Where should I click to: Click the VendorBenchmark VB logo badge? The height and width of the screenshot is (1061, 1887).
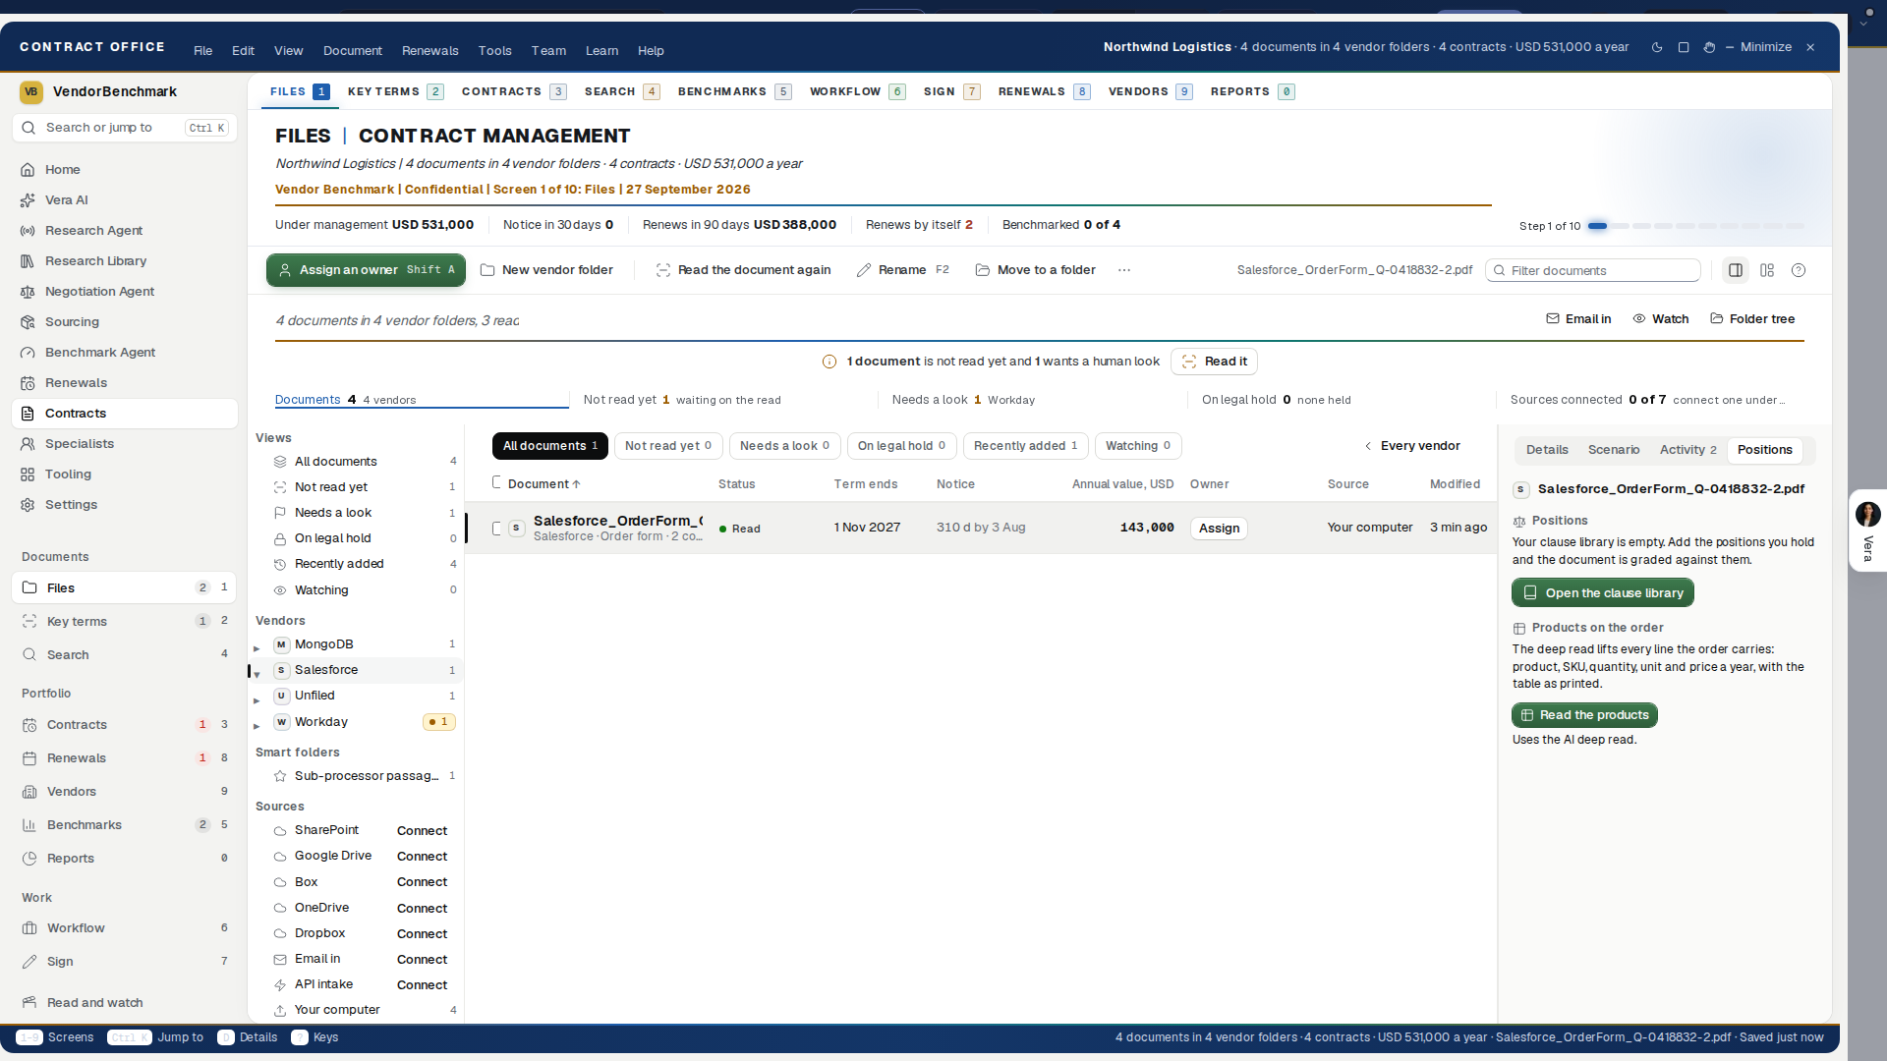tap(31, 91)
